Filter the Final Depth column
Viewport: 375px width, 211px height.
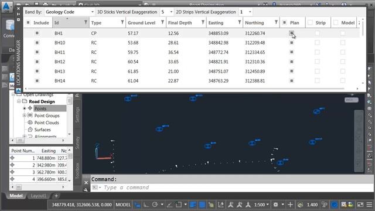(203, 22)
